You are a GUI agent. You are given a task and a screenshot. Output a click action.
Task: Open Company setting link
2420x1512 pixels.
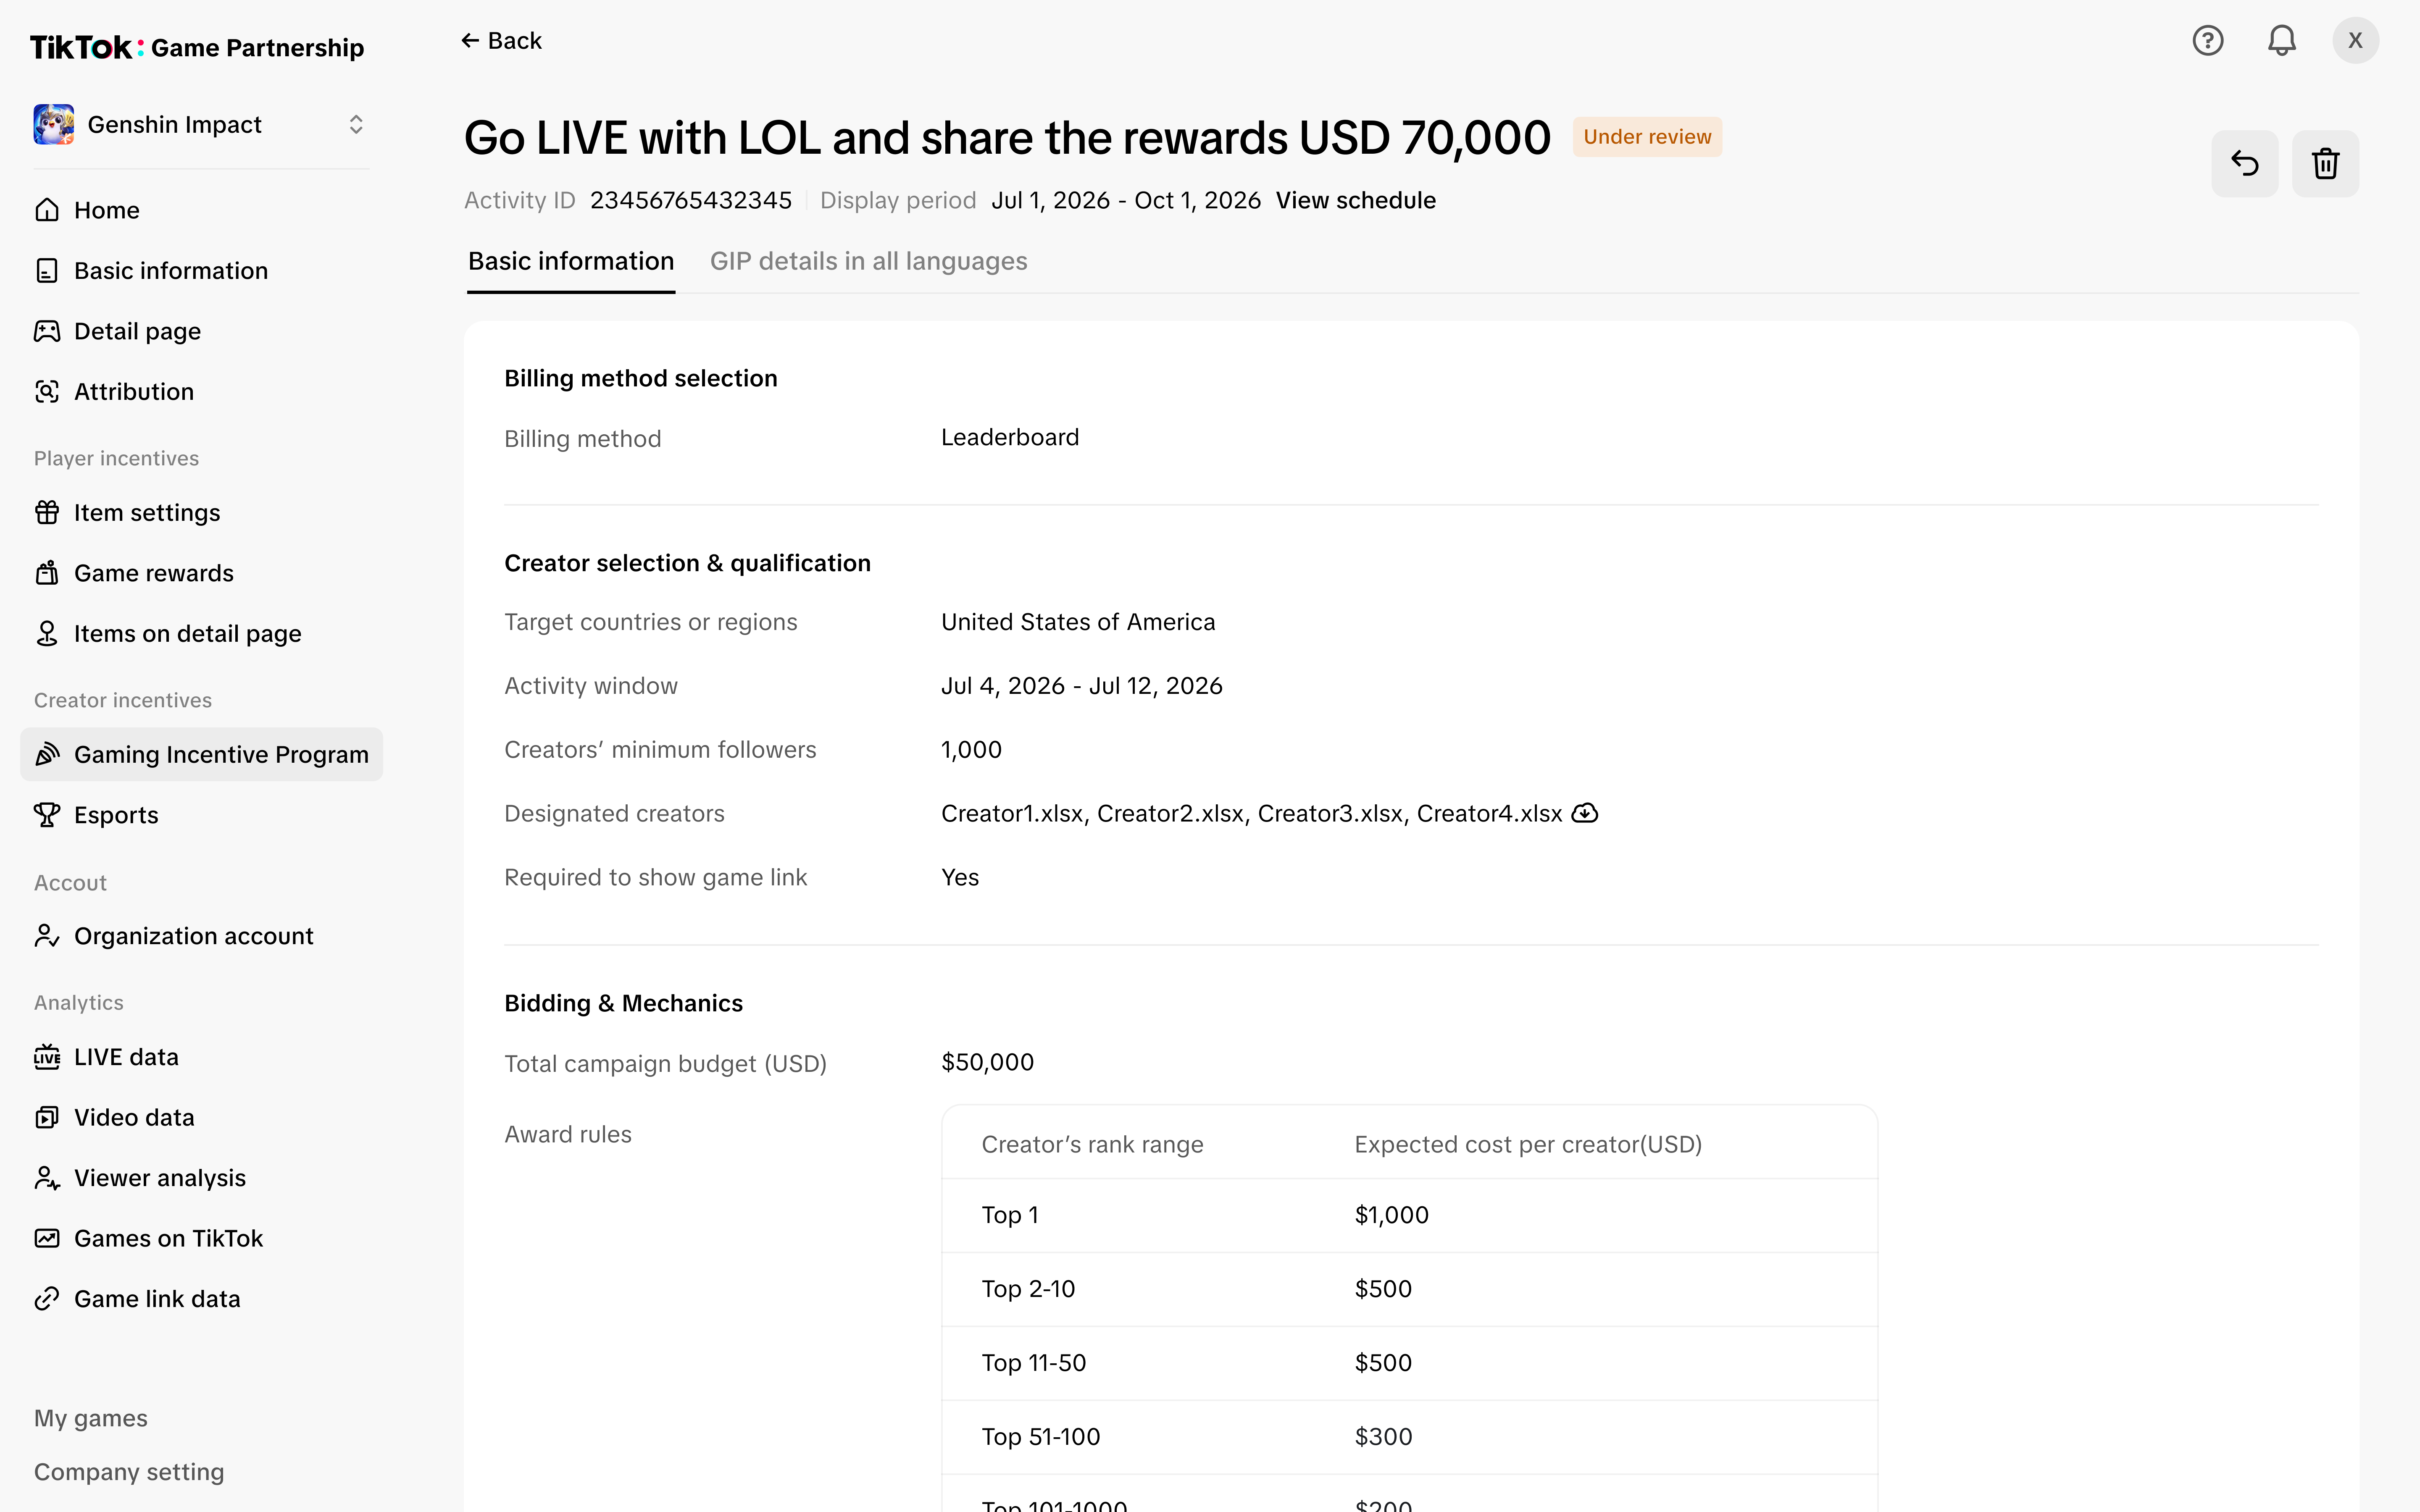point(129,1472)
